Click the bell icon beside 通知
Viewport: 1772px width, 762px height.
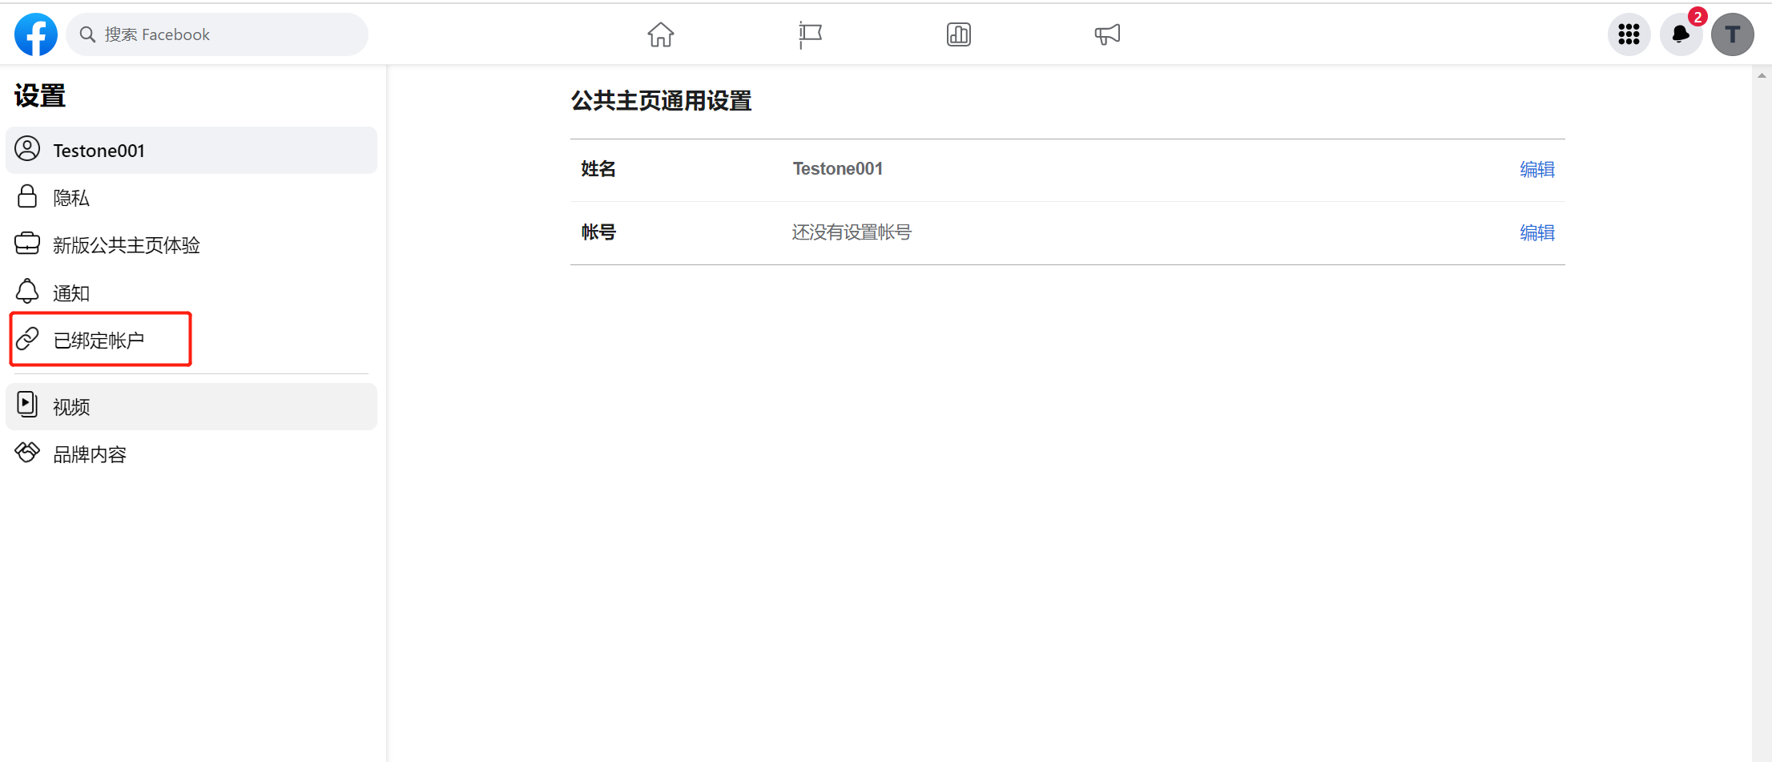tap(27, 291)
